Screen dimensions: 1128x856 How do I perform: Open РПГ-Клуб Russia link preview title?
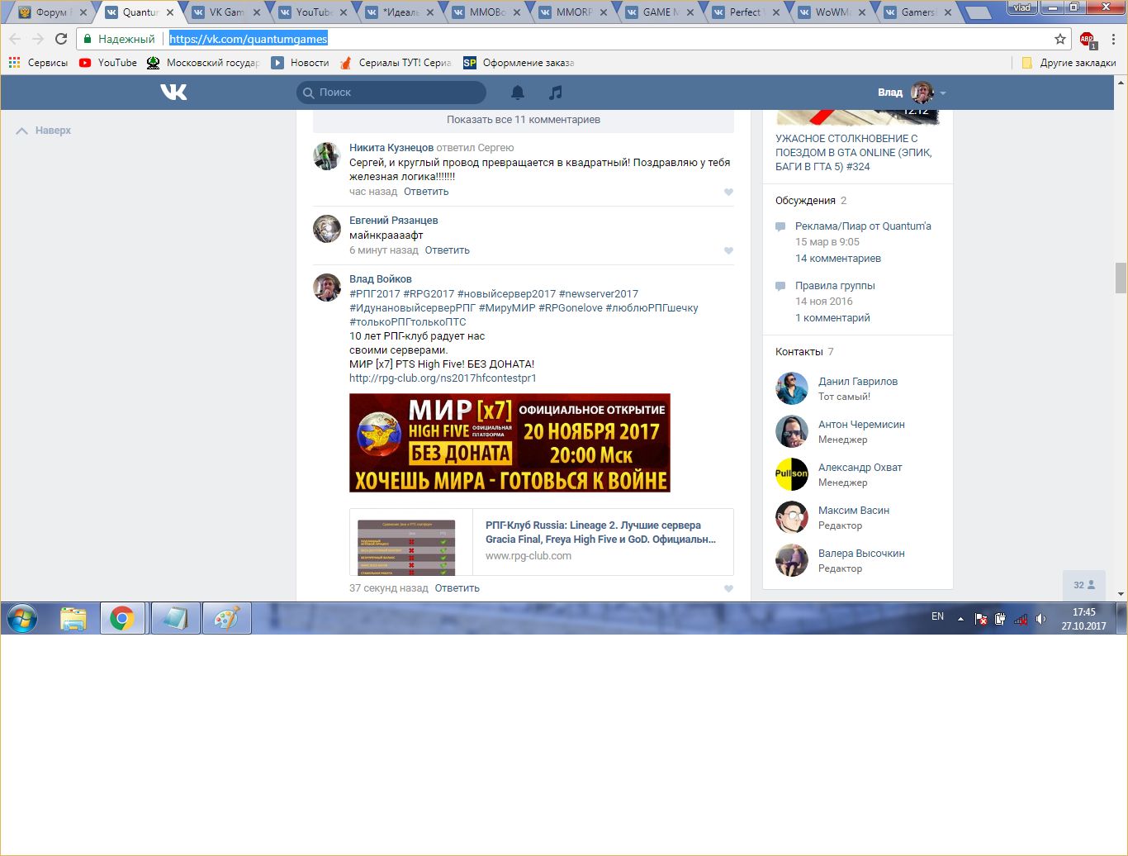coord(600,532)
